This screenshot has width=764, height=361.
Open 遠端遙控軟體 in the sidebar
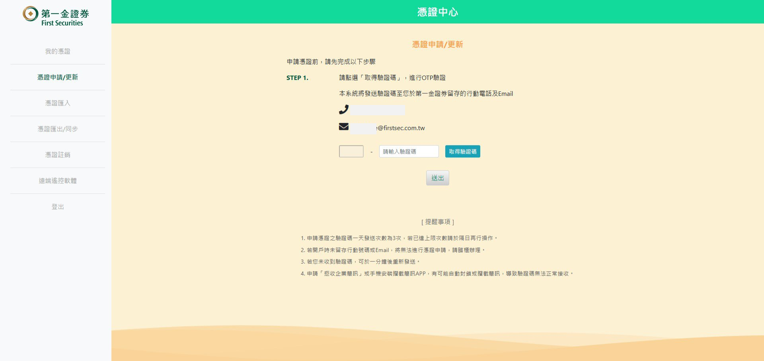pos(58,180)
